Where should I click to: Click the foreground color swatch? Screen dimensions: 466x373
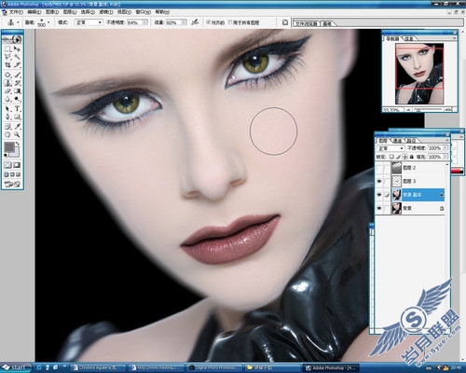pos(9,146)
